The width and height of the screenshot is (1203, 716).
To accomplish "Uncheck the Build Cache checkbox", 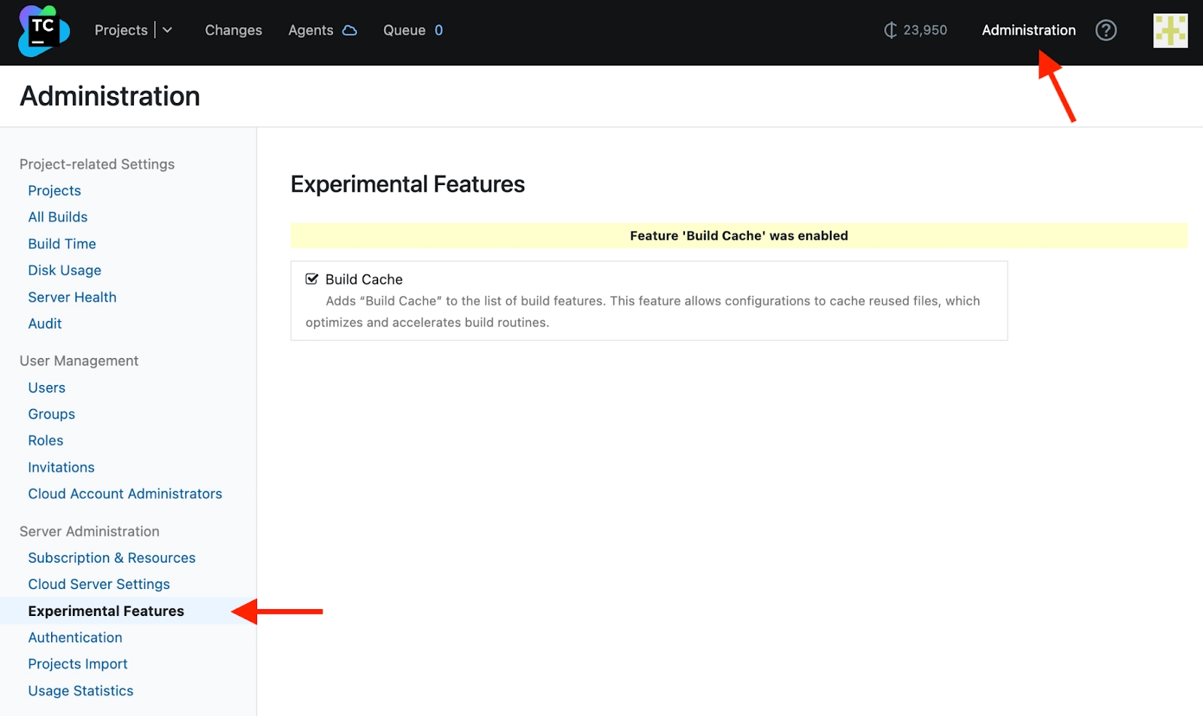I will (312, 279).
